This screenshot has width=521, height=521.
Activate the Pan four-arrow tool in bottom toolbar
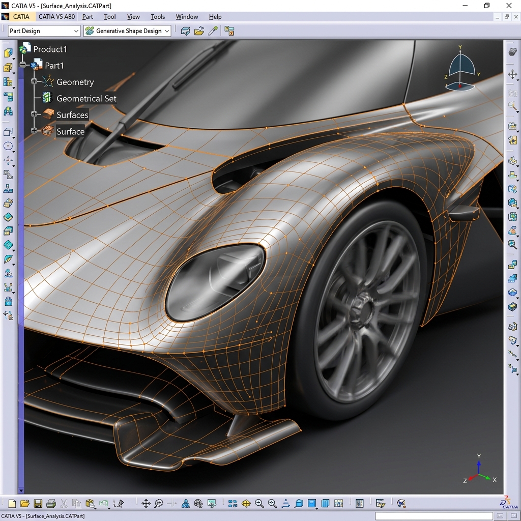point(146,503)
